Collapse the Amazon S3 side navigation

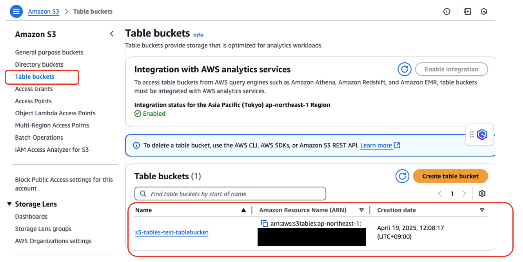(x=112, y=34)
